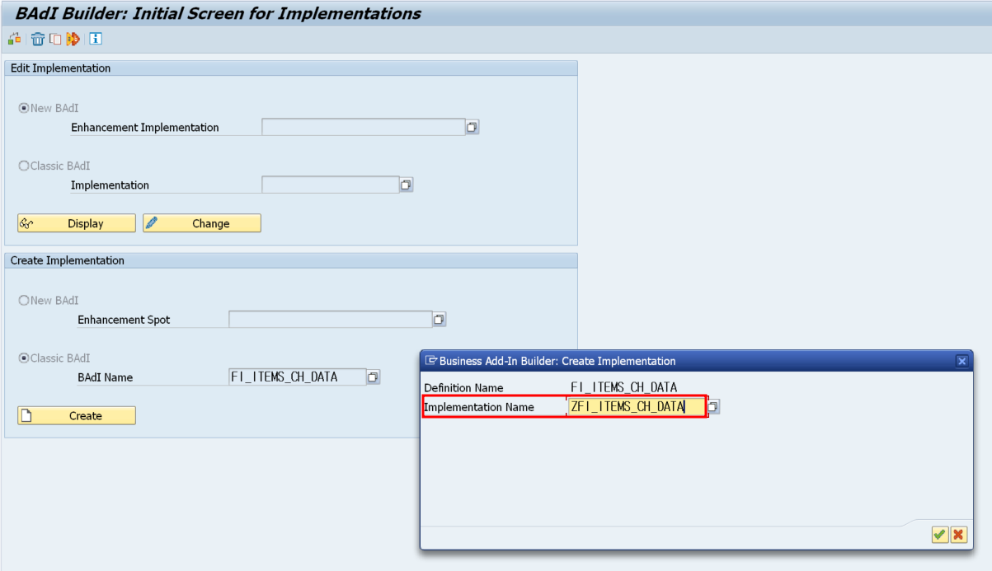Click the Display button

(77, 223)
